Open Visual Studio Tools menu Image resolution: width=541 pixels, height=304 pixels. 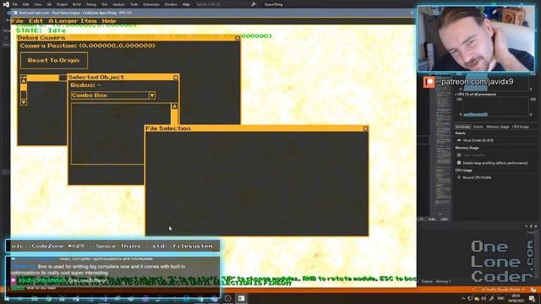(x=134, y=4)
